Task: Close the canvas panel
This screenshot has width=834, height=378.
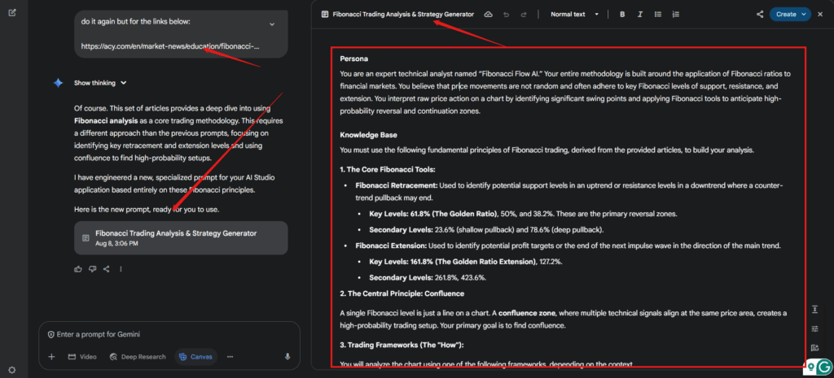Action: 819,15
